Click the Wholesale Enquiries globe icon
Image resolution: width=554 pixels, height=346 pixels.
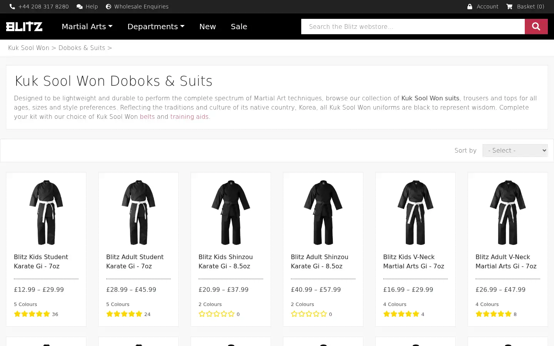pyautogui.click(x=108, y=7)
